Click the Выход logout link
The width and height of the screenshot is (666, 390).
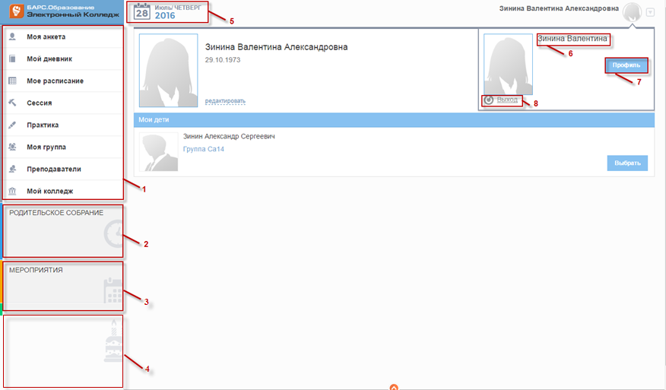coord(508,100)
